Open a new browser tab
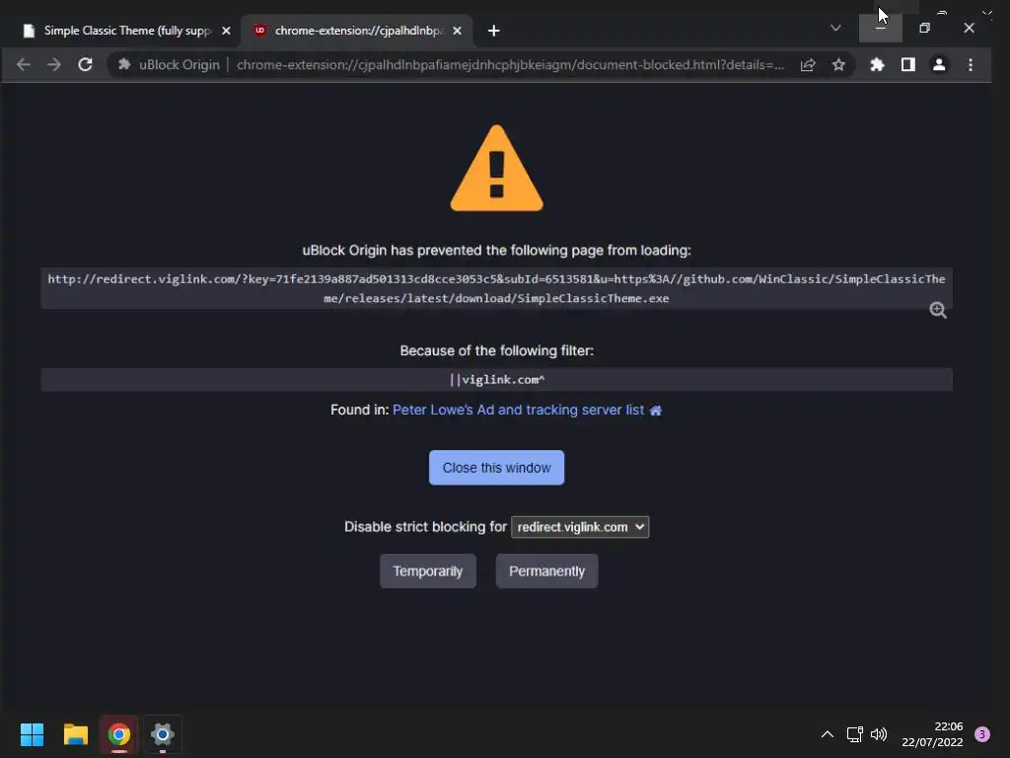 (493, 31)
